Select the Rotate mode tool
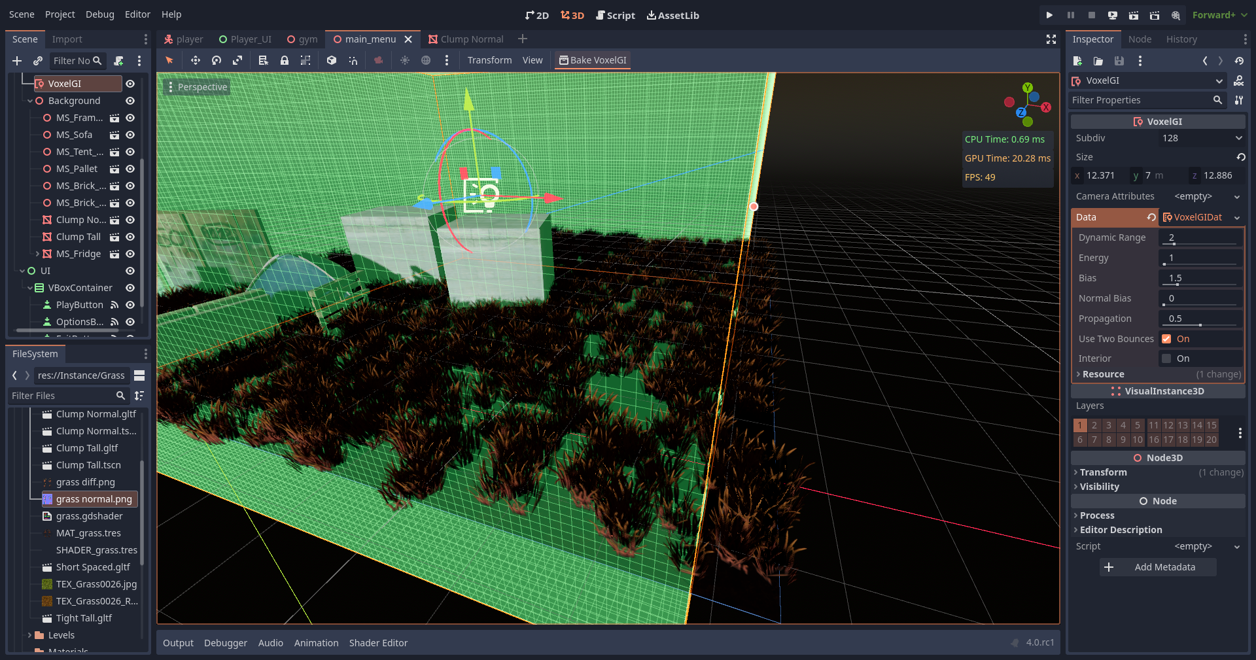The height and width of the screenshot is (660, 1256). pyautogui.click(x=216, y=60)
